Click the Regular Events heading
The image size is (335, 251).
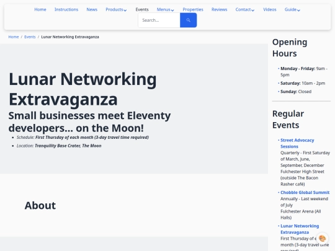(x=288, y=120)
